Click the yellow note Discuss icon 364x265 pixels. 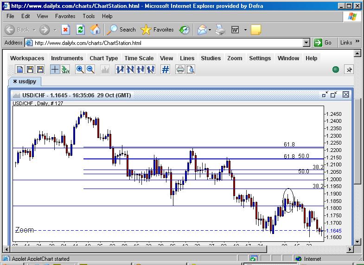click(x=256, y=30)
